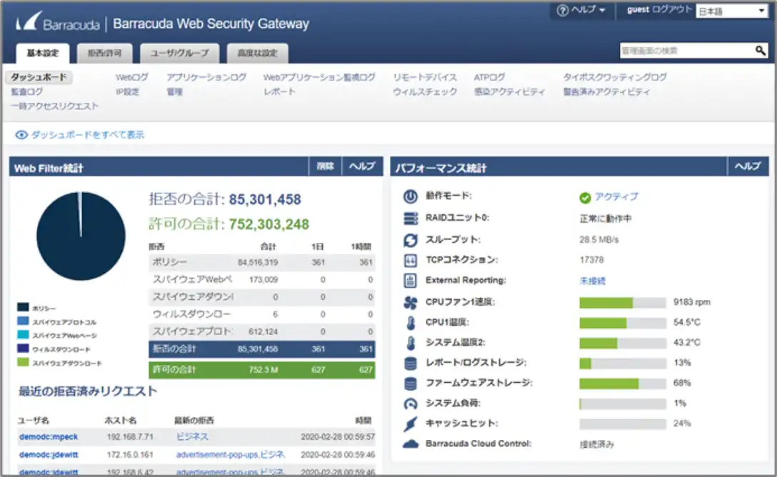
Task: Open the 監査ログ submenu item
Action: 27,91
